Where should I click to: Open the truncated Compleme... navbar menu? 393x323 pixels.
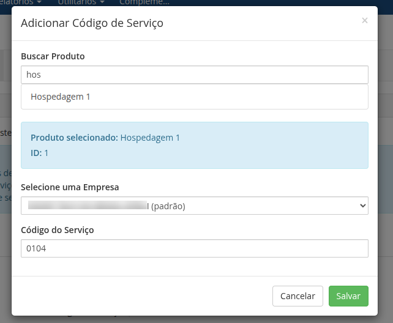144,2
